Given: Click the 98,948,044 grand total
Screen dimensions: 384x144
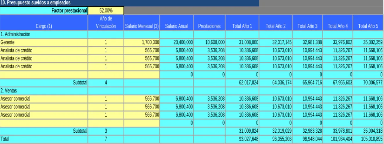Looking at the screenshot, I should click(x=307, y=139).
